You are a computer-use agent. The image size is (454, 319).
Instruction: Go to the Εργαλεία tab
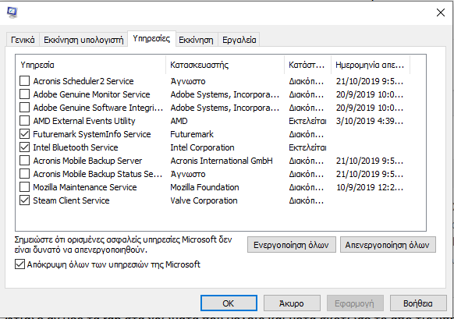[239, 40]
